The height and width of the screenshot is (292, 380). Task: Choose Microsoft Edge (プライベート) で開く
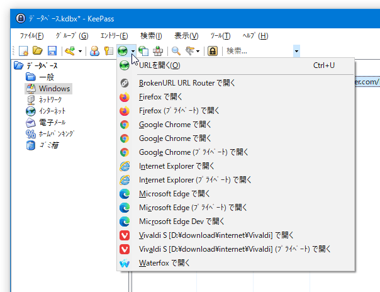point(235,208)
